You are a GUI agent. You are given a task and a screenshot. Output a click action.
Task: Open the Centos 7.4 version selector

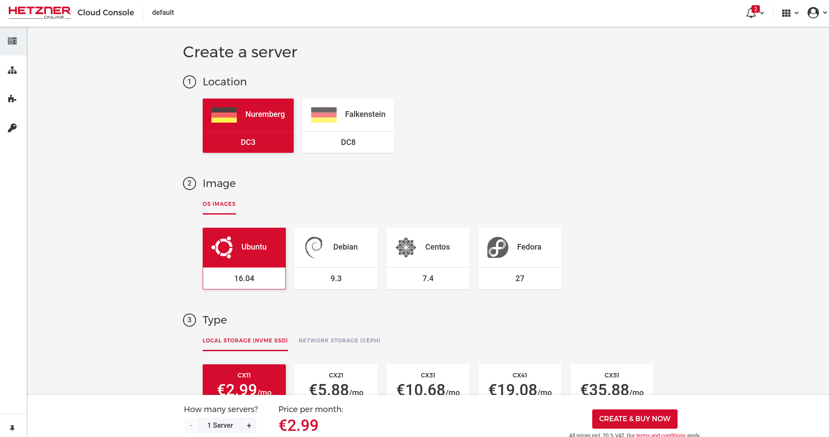pyautogui.click(x=428, y=278)
